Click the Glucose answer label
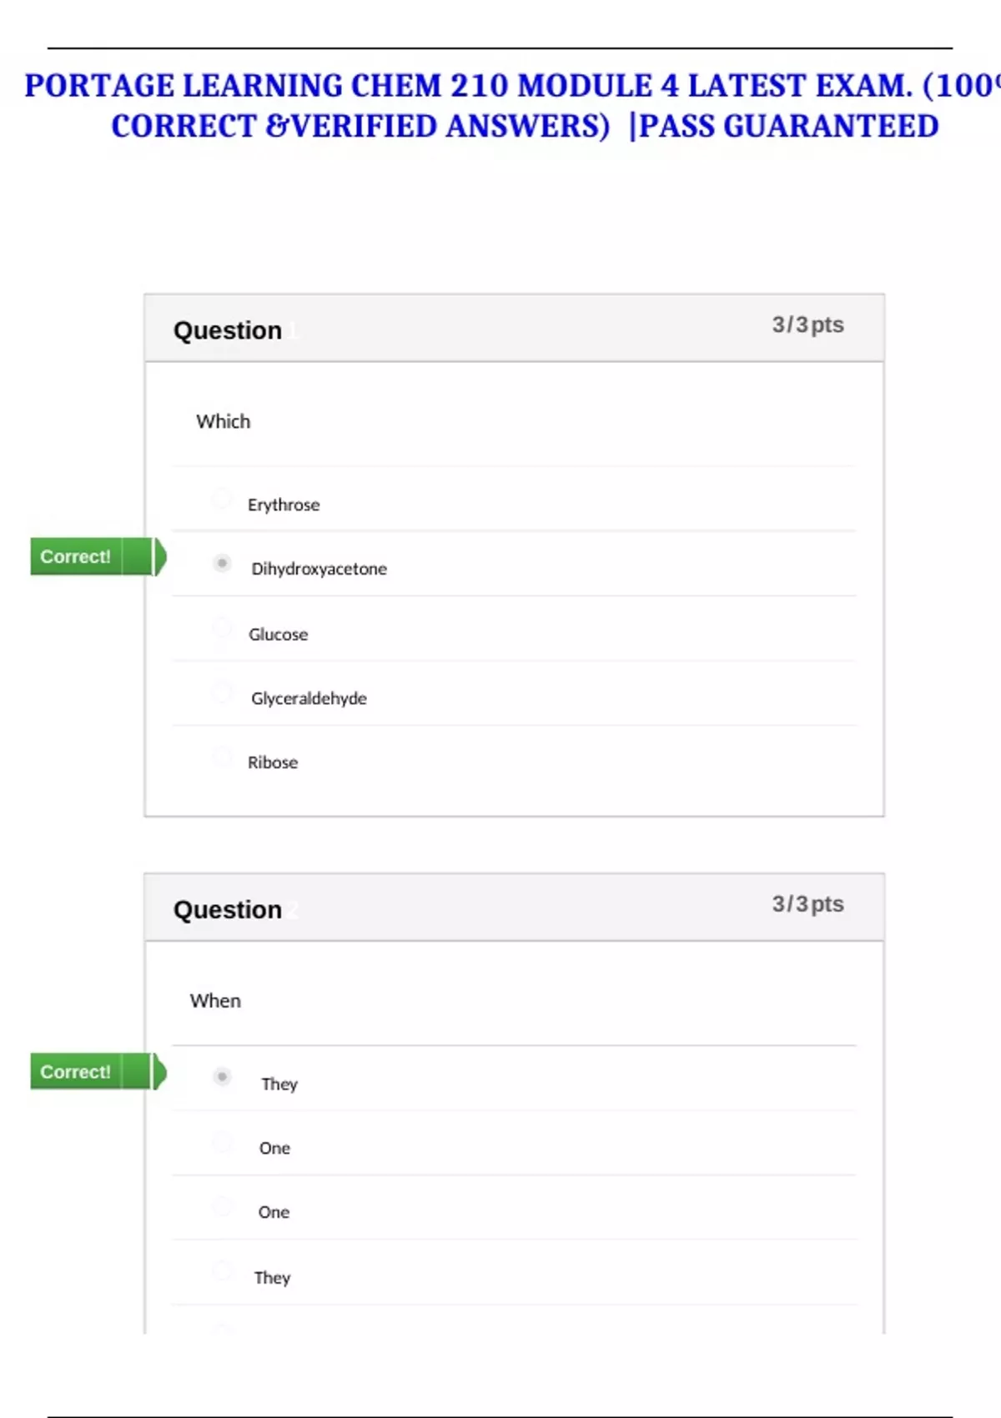Screen dimensions: 1001x1418 point(278,635)
